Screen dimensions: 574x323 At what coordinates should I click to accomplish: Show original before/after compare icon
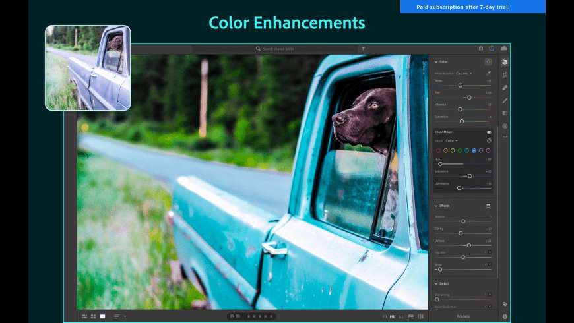[421, 316]
